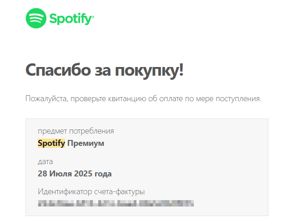Click the yellow highlighted "Spotify" word
This screenshot has height=222, width=288.
click(51, 144)
